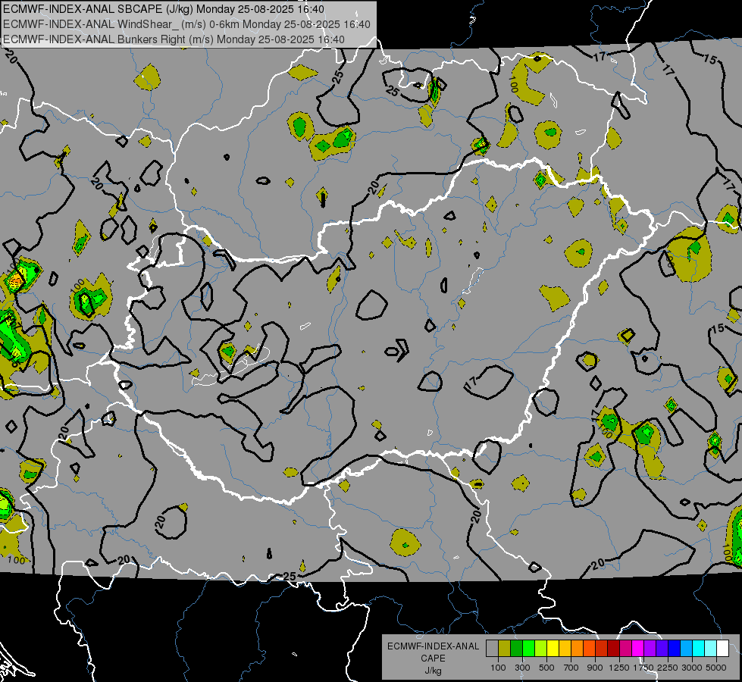Click the Bunkers Right (m/s) header line
Image resolution: width=742 pixels, height=682 pixels.
(174, 39)
